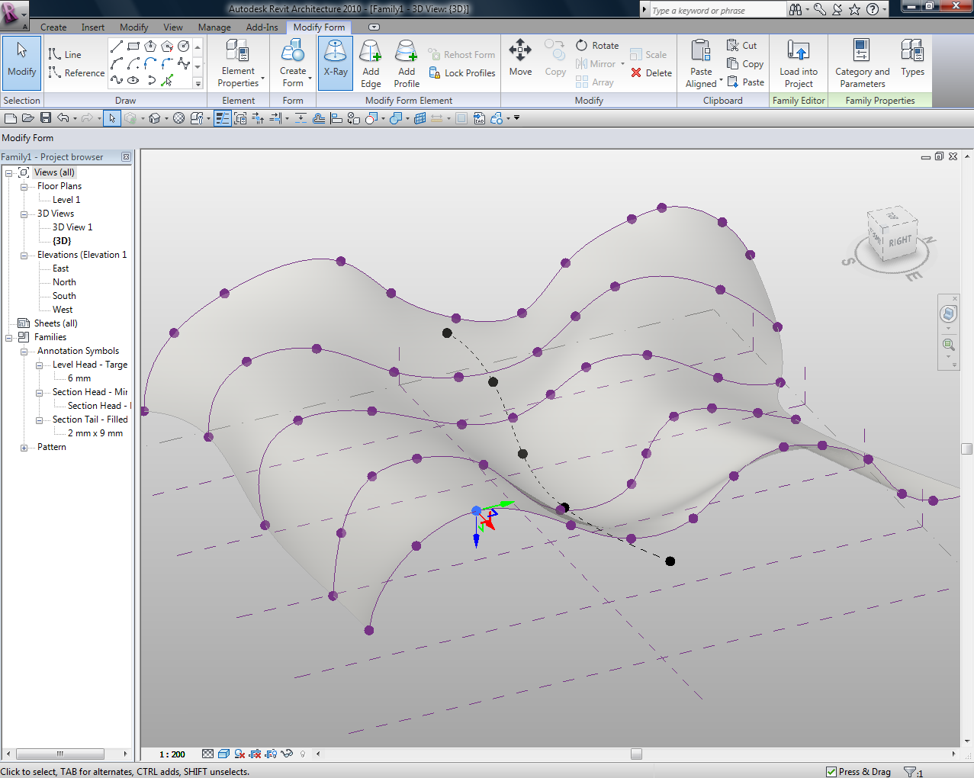Click the search keyword input field

tap(717, 11)
